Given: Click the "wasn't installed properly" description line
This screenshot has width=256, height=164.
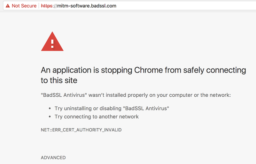Looking at the screenshot, I should coord(136,95).
